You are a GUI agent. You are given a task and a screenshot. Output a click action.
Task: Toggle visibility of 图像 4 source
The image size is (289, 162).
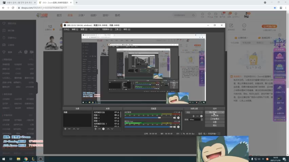pos(115,118)
